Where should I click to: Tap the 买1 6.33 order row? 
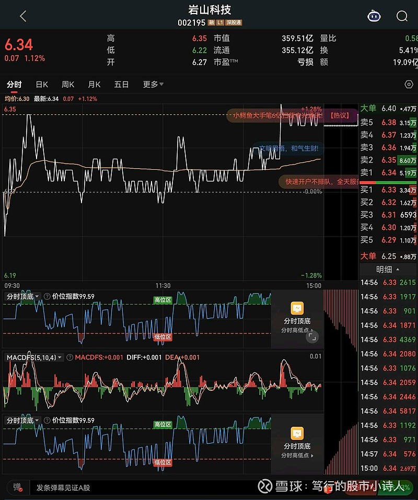(388, 190)
